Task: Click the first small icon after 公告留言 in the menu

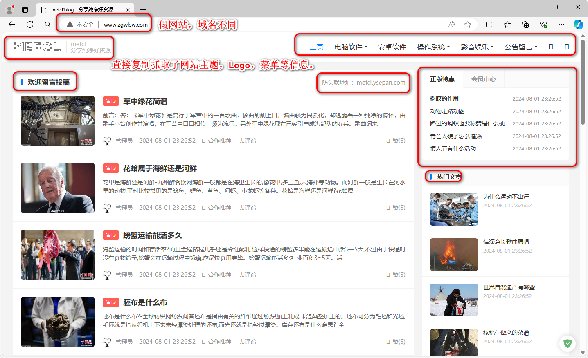Action: [551, 47]
